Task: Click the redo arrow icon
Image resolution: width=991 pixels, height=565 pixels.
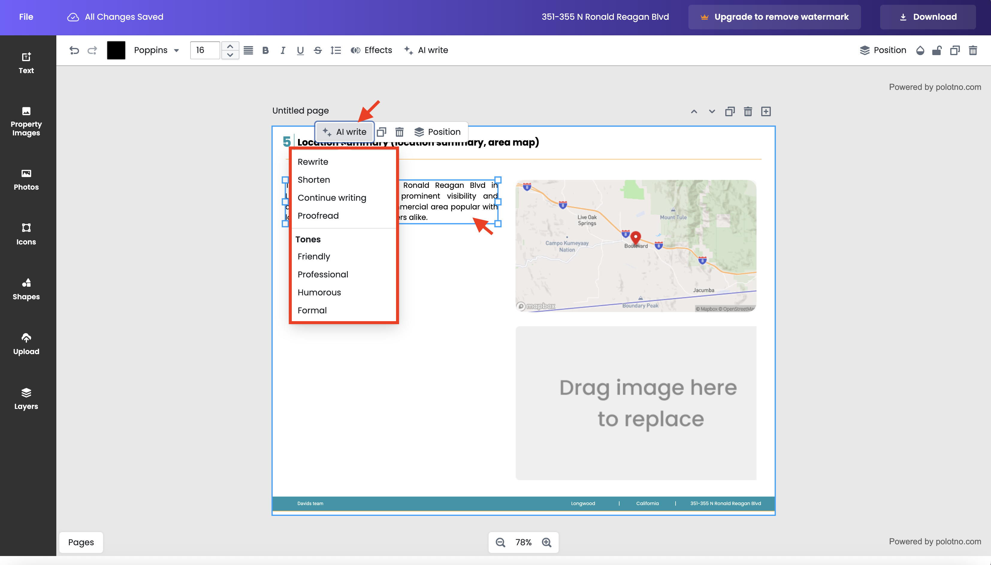Action: [x=92, y=50]
